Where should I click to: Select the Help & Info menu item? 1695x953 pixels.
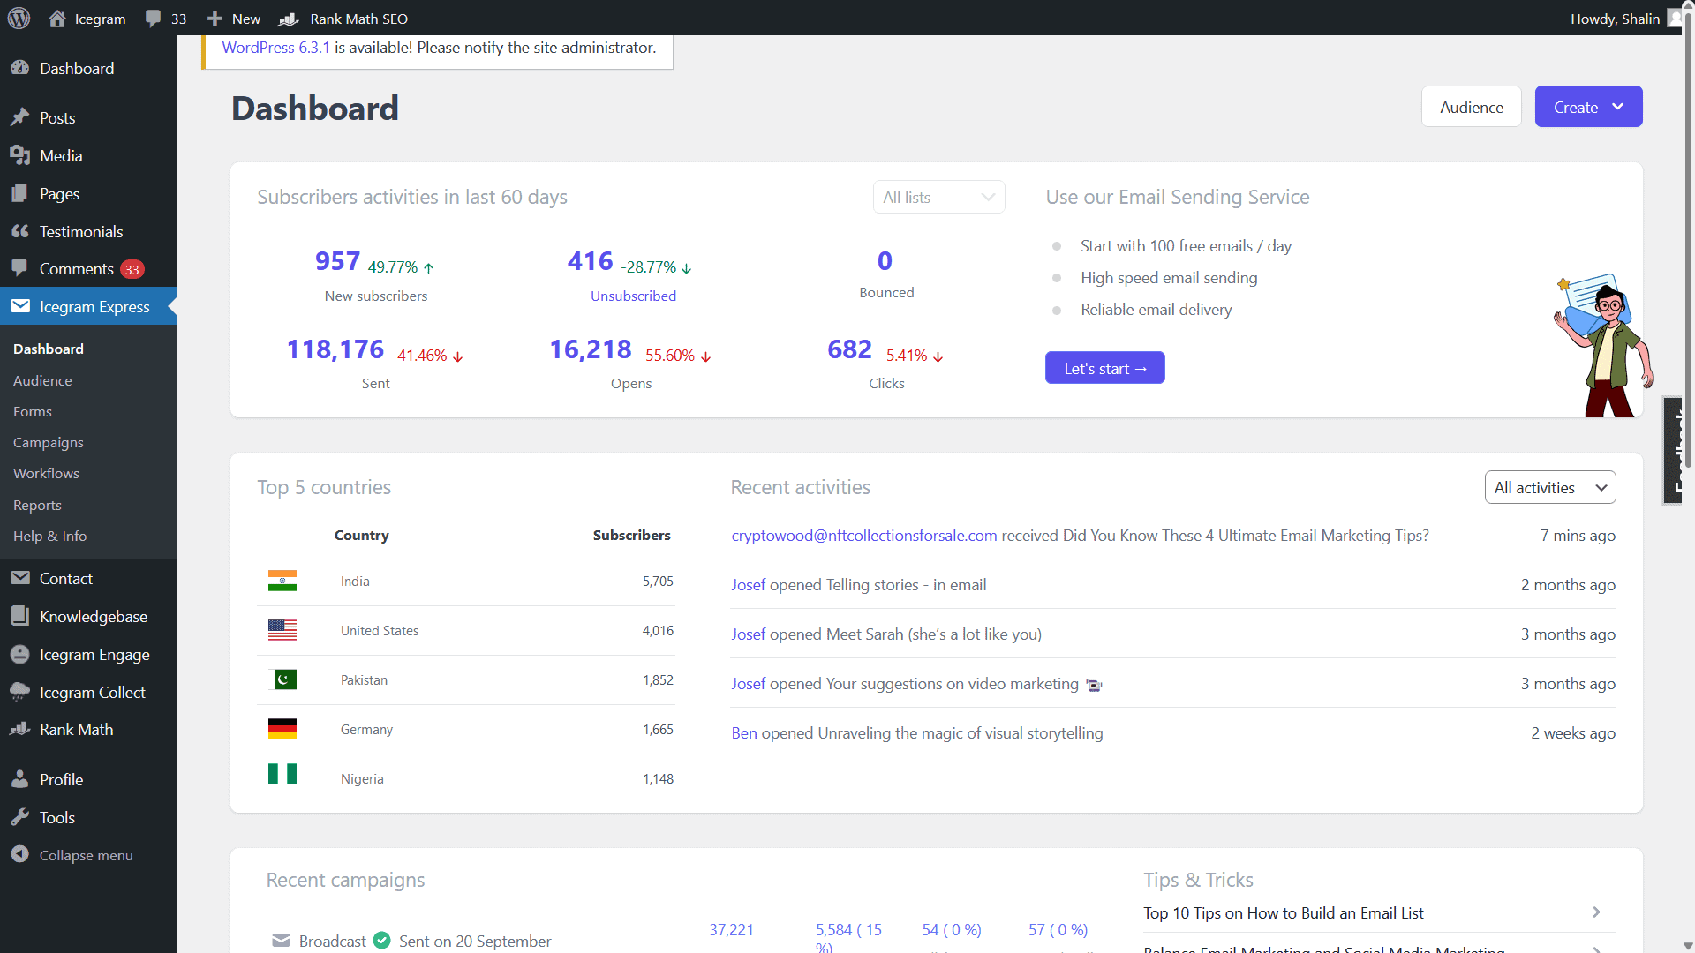tap(49, 536)
